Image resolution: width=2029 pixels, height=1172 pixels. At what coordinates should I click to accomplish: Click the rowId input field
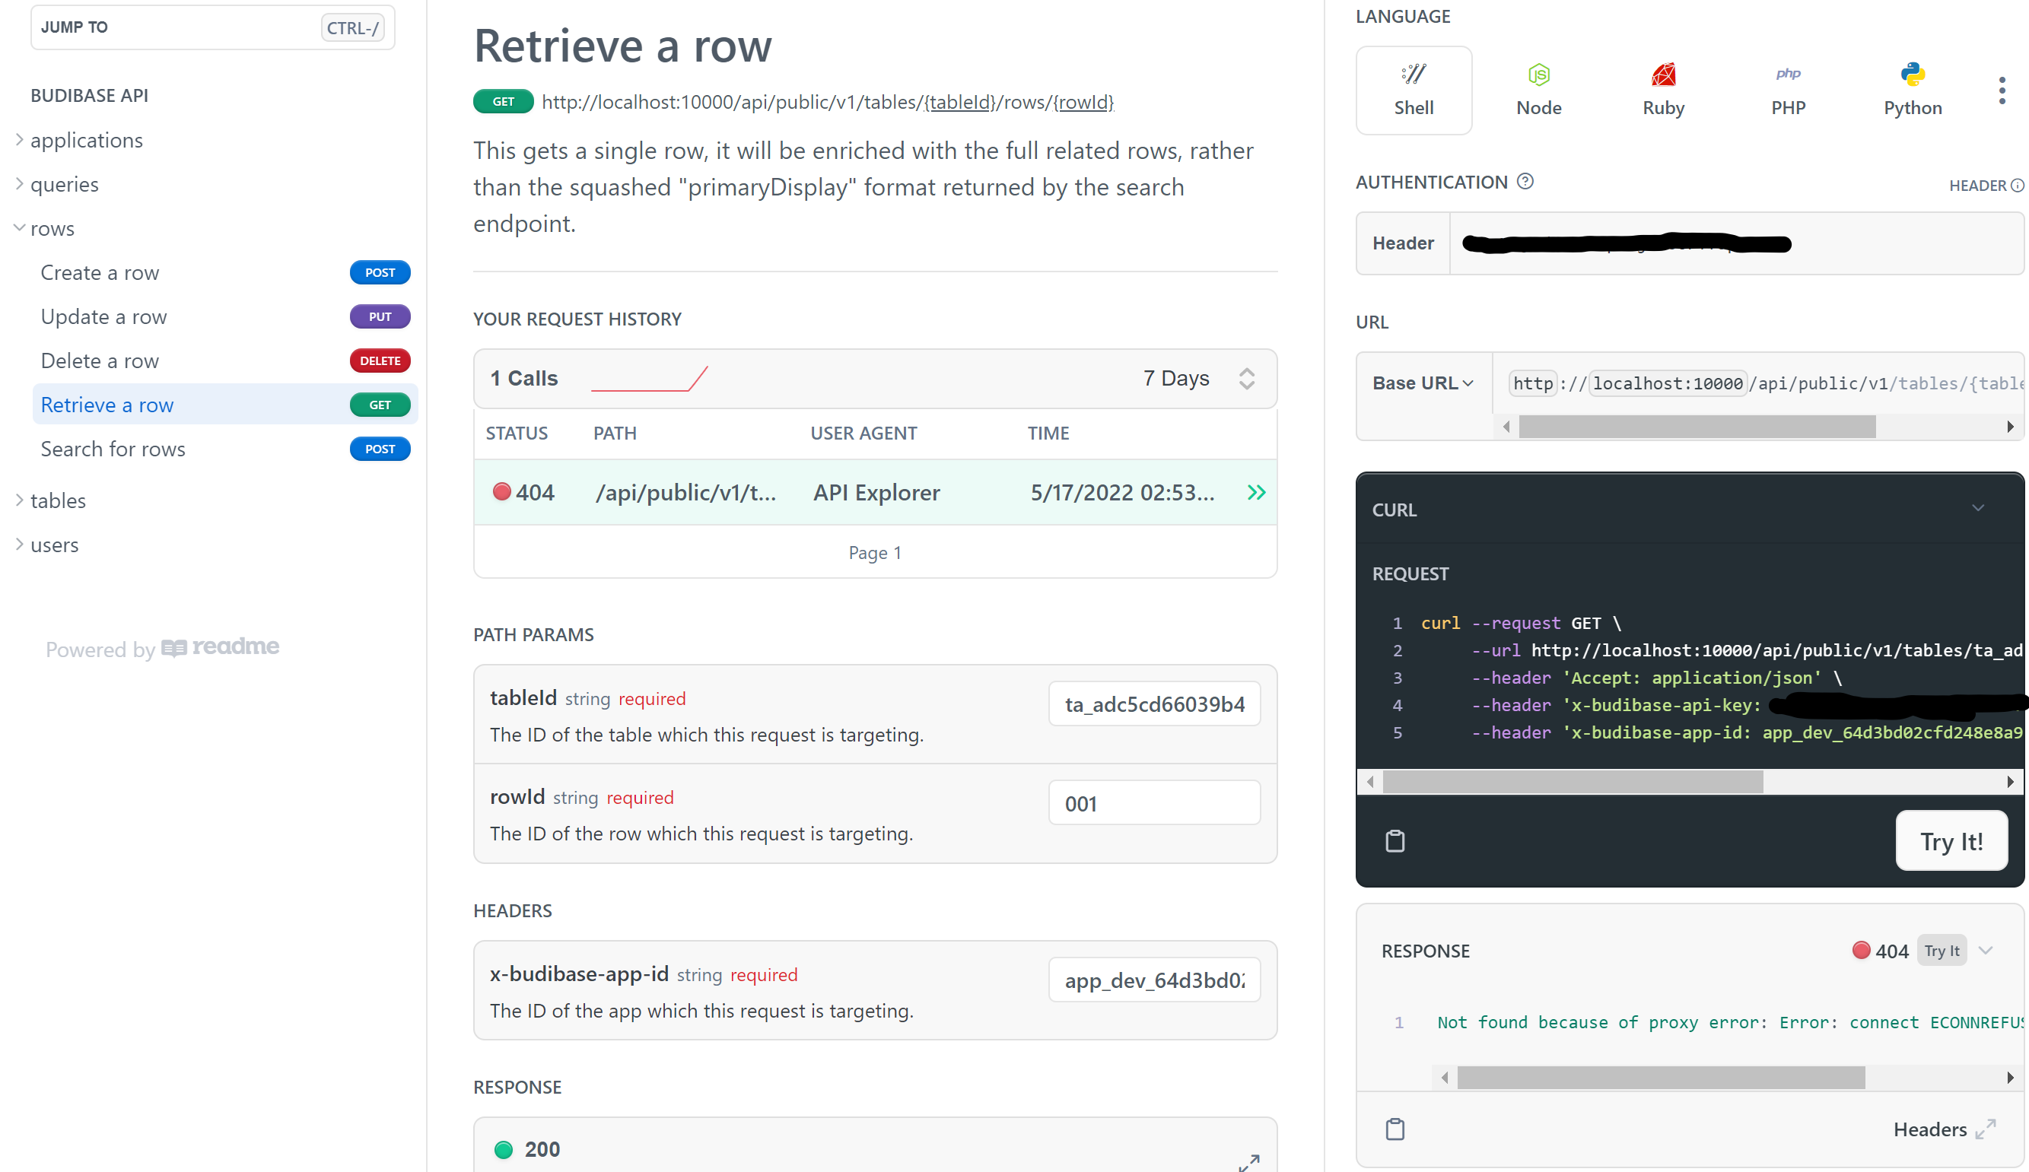(x=1154, y=802)
